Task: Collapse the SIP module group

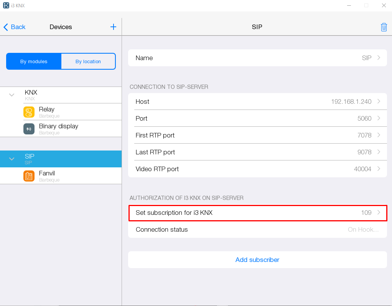Action: (12, 159)
